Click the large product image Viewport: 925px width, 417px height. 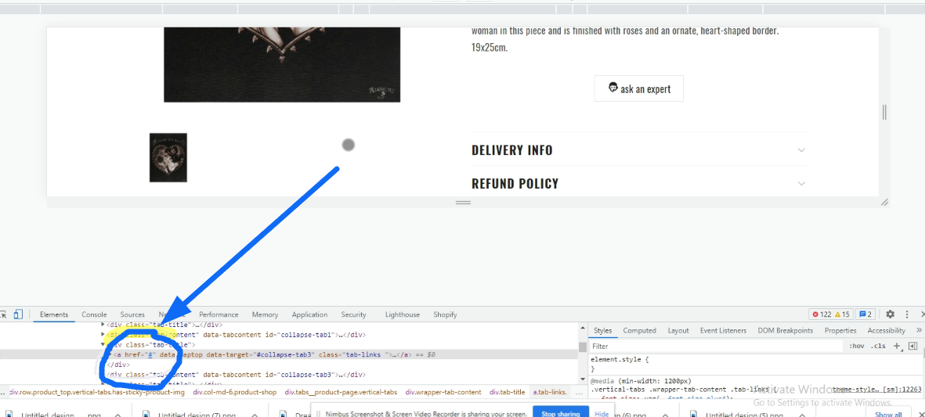(x=282, y=64)
